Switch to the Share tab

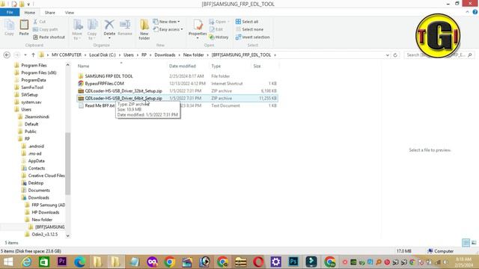[x=50, y=13]
